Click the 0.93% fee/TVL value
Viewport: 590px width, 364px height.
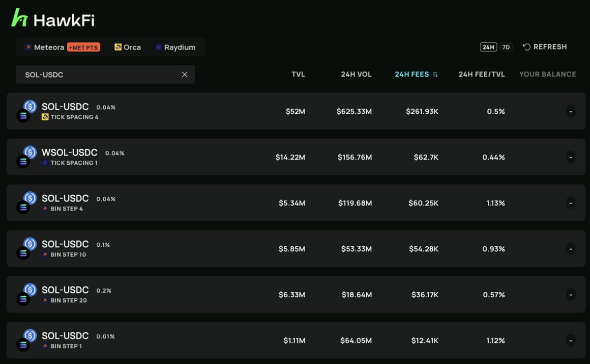(493, 249)
